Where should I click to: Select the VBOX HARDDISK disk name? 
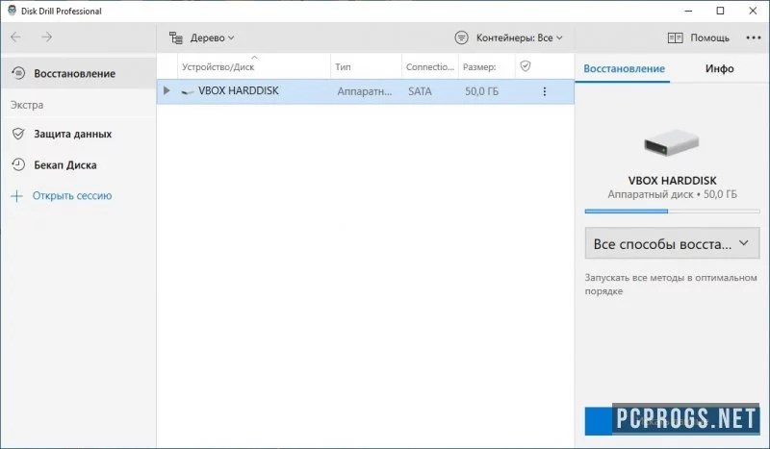(238, 90)
